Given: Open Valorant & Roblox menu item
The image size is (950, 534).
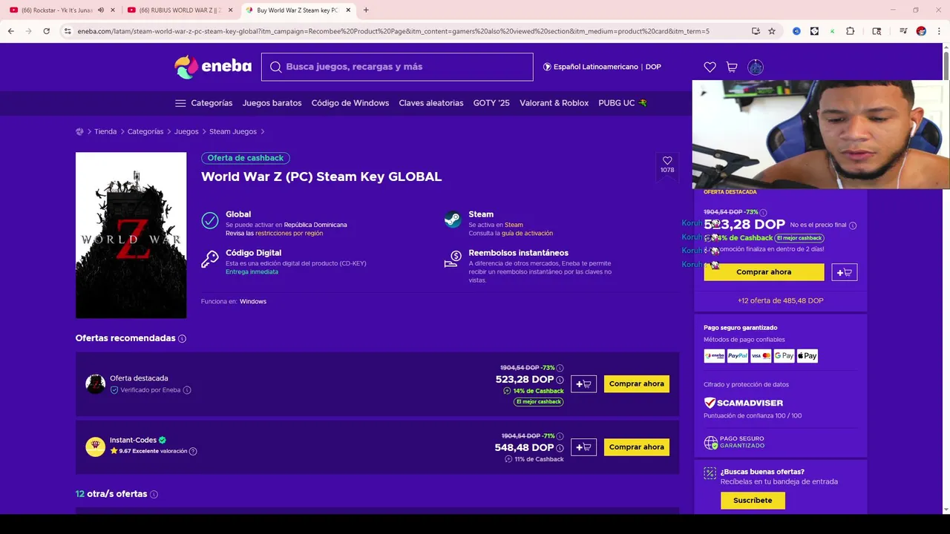Looking at the screenshot, I should point(554,103).
